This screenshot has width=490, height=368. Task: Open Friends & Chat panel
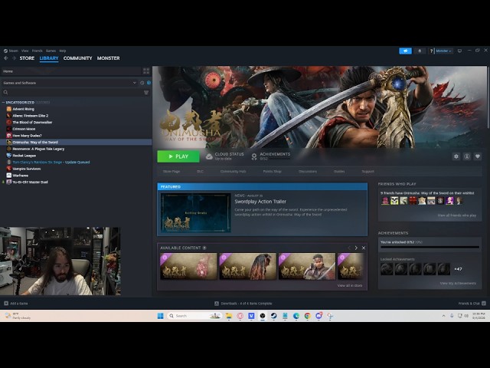point(472,304)
